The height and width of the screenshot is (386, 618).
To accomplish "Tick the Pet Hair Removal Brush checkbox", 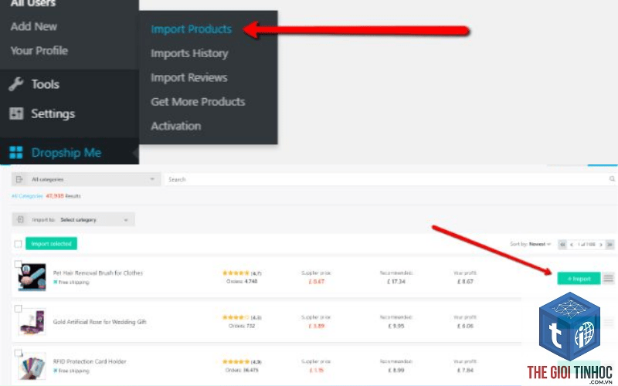I will (18, 264).
